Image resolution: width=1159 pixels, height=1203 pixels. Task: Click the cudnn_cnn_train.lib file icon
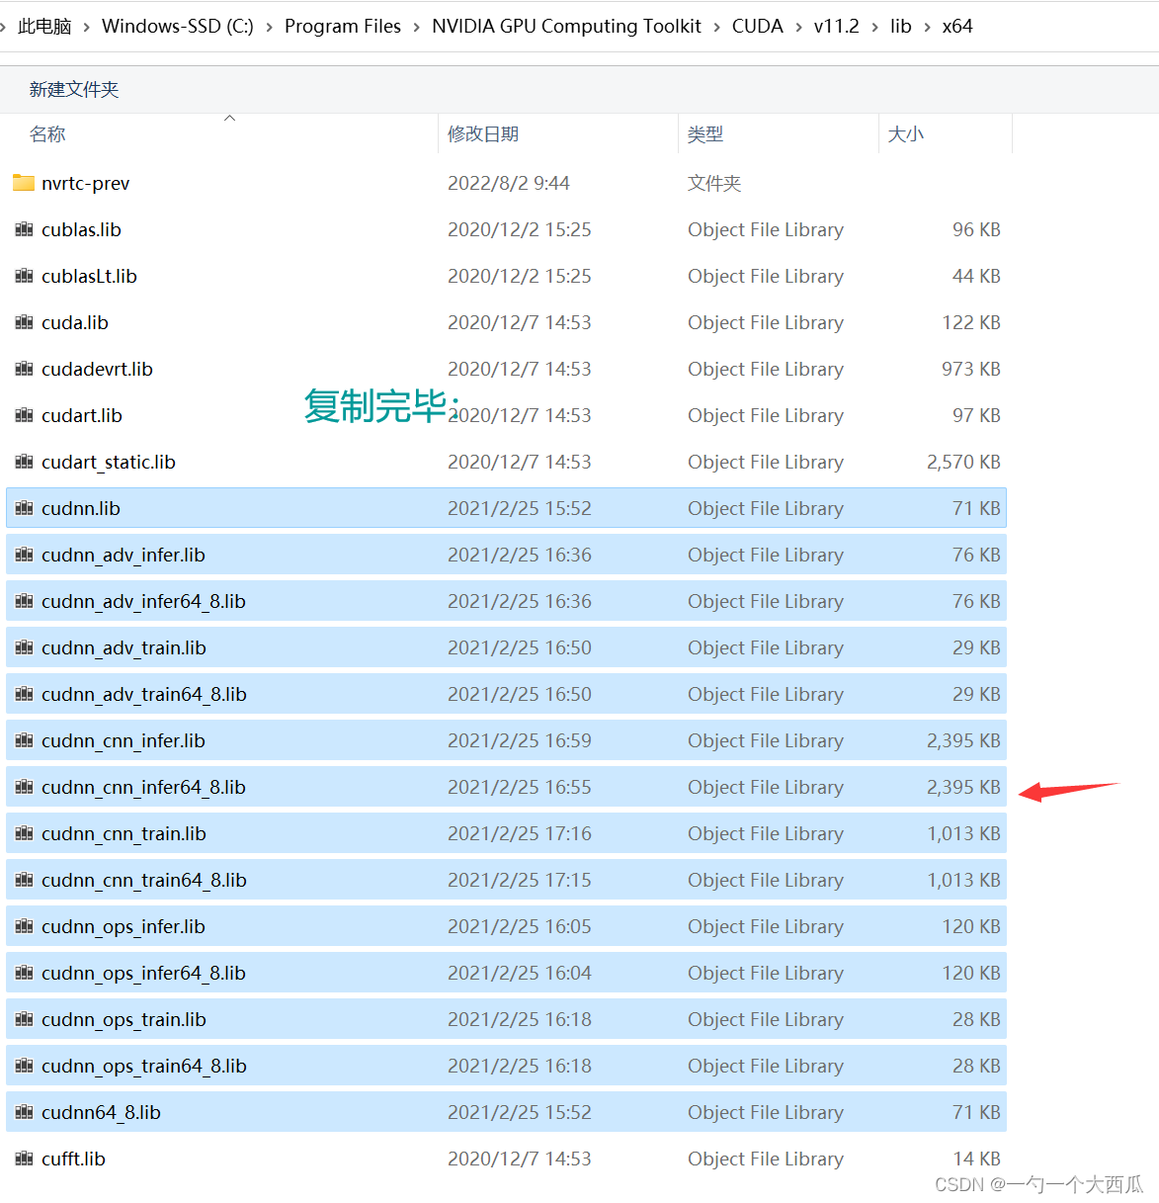click(x=25, y=833)
